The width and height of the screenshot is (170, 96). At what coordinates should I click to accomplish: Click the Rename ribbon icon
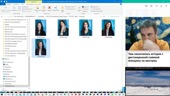coord(56,8)
